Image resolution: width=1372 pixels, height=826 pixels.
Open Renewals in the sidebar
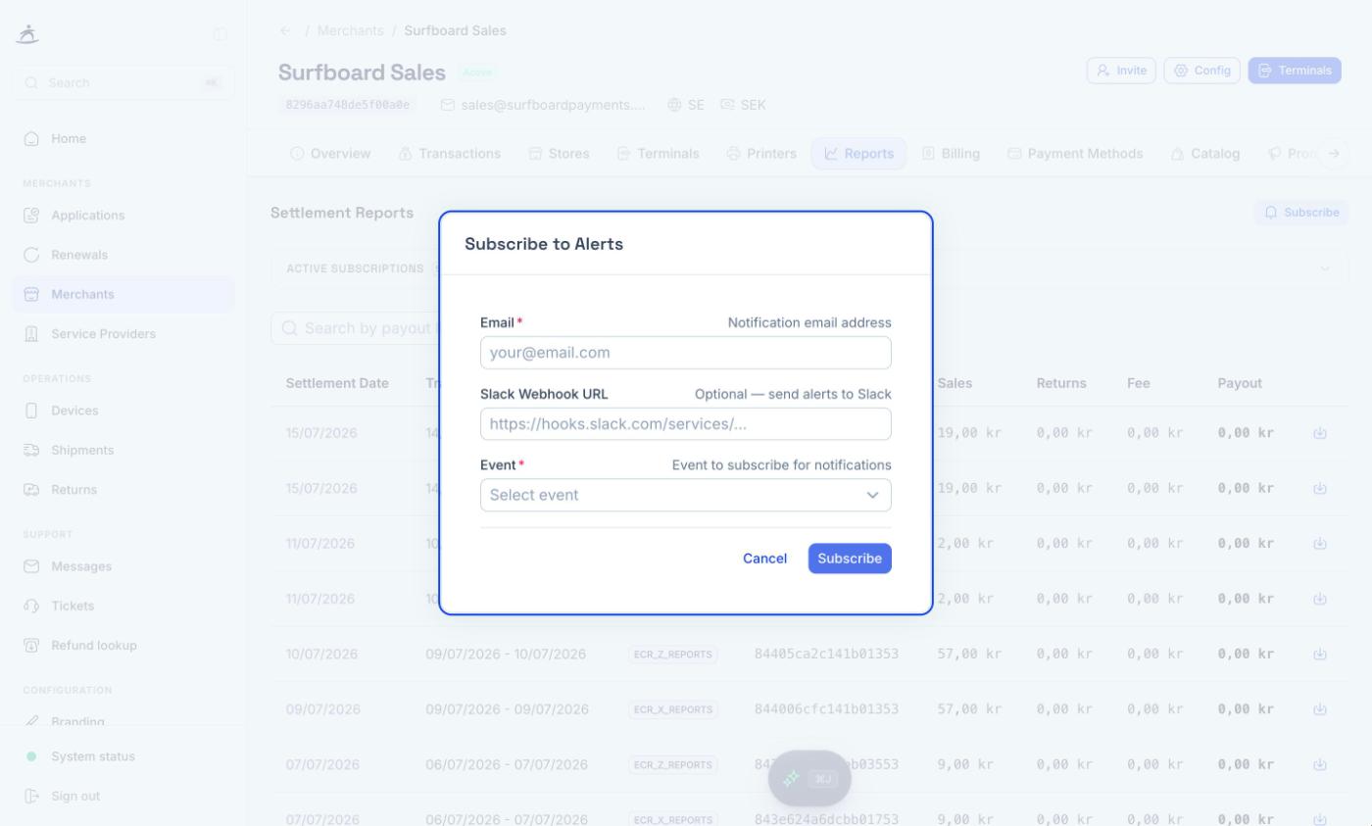[x=123, y=255]
